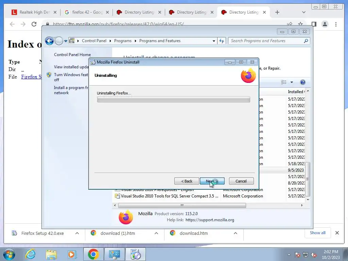Click Control Panel breadcrumb segment
The width and height of the screenshot is (348, 261).
pos(94,41)
